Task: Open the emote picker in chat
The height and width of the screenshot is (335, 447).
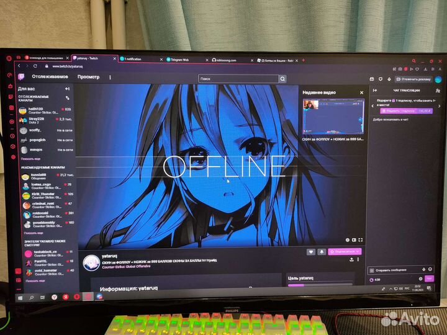Action: click(x=430, y=269)
